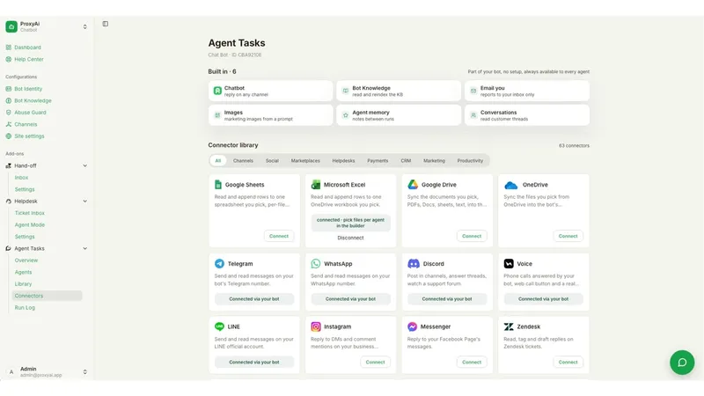Click the Help Center sidebar icon
The width and height of the screenshot is (704, 396).
(9, 59)
